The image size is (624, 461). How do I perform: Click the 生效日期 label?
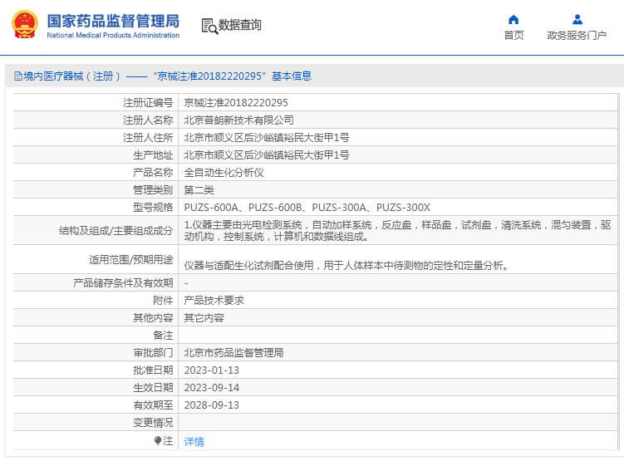tap(153, 388)
